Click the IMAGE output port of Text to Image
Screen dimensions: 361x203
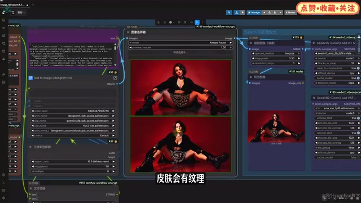117,84
